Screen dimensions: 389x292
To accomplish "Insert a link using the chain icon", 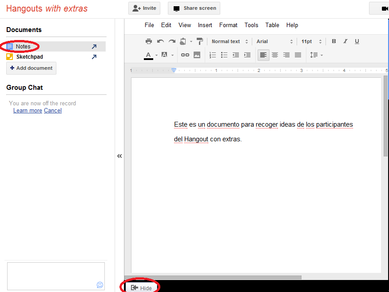I will pyautogui.click(x=185, y=55).
